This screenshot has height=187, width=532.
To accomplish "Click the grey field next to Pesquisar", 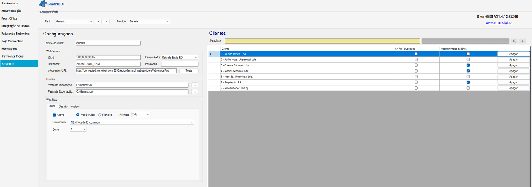I will point(465,41).
